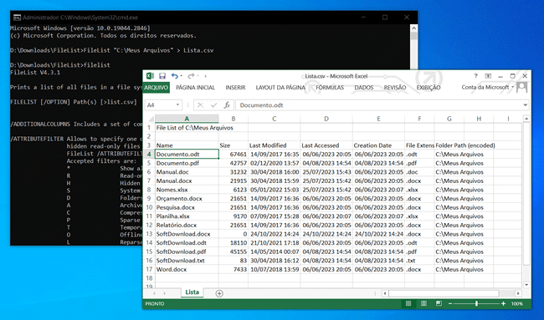This screenshot has height=320, width=544.
Task: Click the Undo arrow in Excel
Action: 175,76
